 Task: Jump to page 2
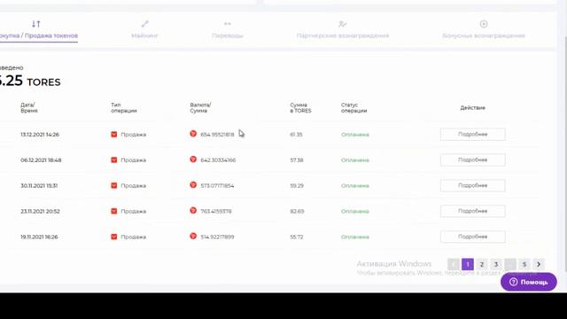pos(482,264)
